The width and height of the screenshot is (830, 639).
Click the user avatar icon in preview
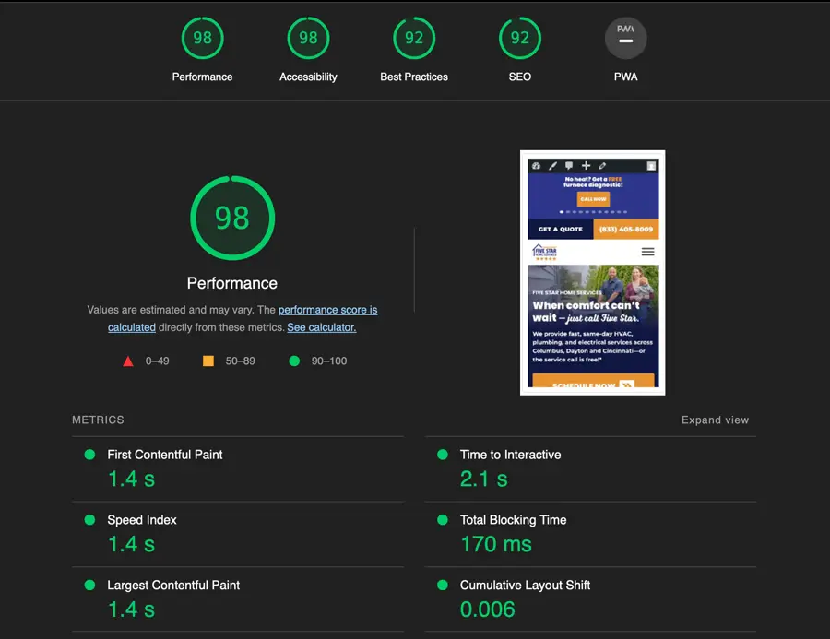pyautogui.click(x=651, y=166)
